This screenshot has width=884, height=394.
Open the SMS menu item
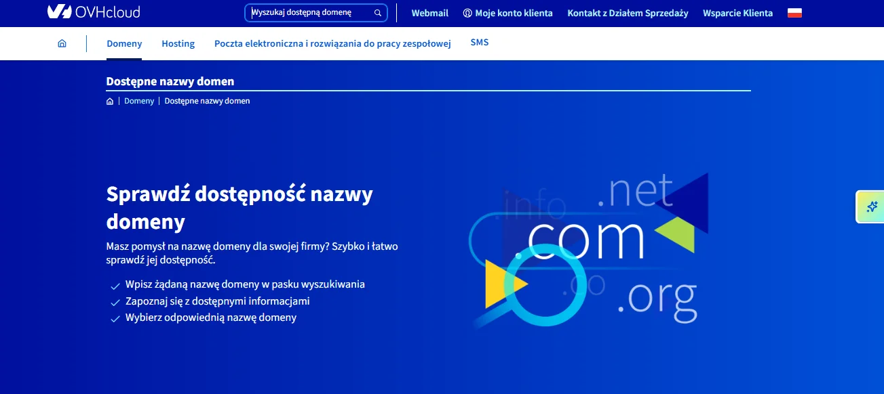tap(480, 42)
